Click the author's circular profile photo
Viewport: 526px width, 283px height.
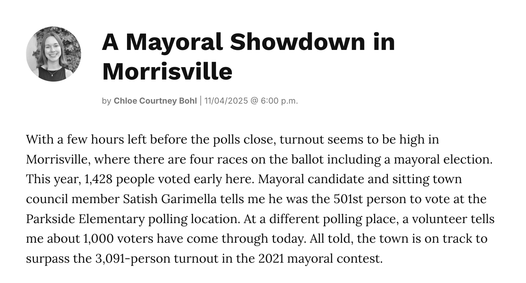point(53,54)
